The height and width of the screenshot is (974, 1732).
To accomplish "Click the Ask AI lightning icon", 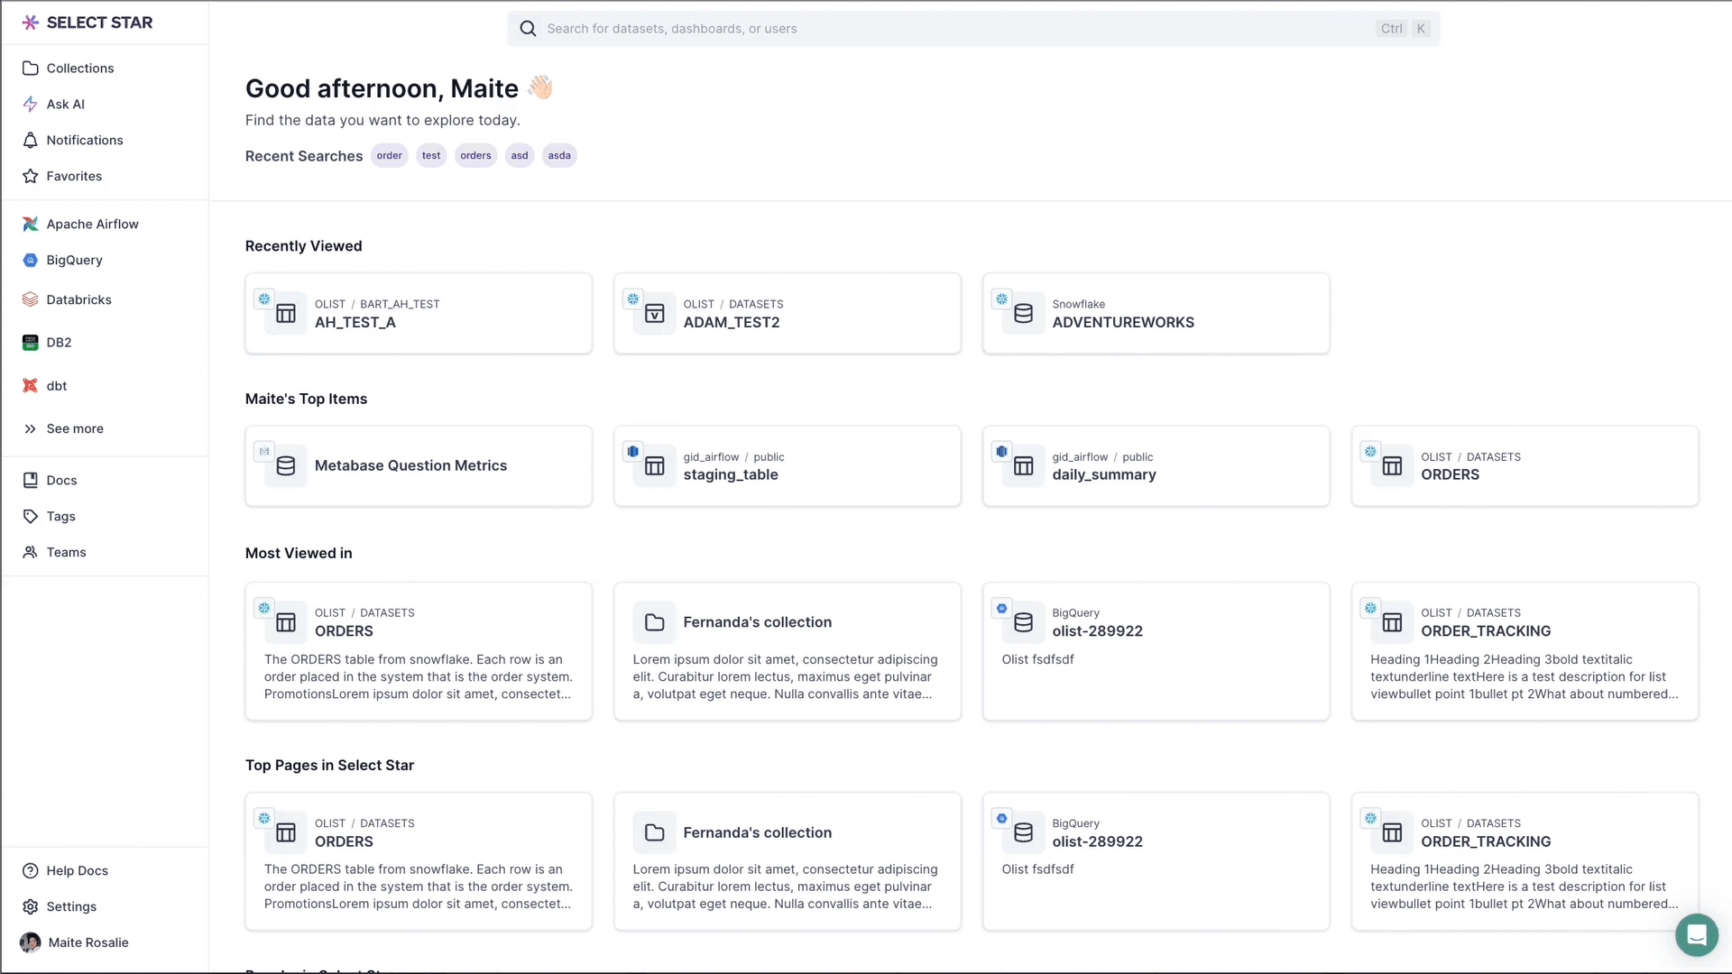I will 31,105.
